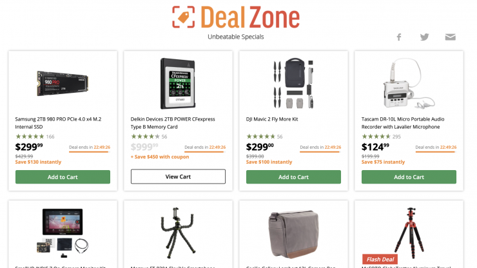Open DJI Mavic 2 Fly More Kit link
477x268 pixels.
272,119
